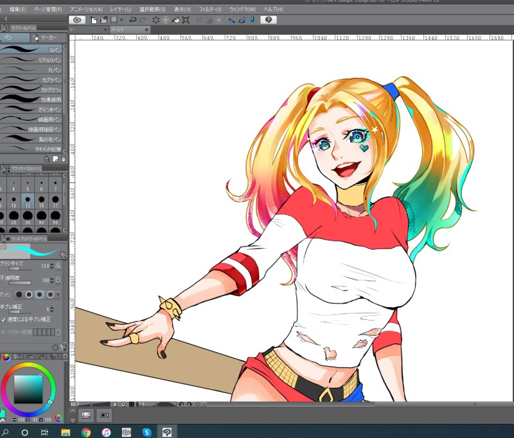Toggle the Snap to Special Ruler icon

242,20
